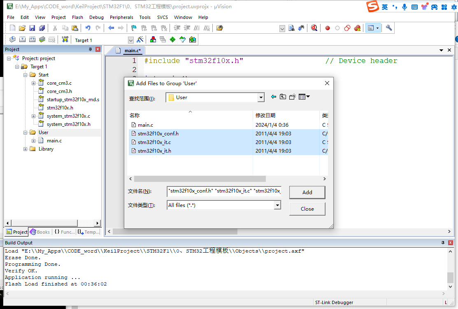Open the Pack Installer icon

(x=193, y=39)
